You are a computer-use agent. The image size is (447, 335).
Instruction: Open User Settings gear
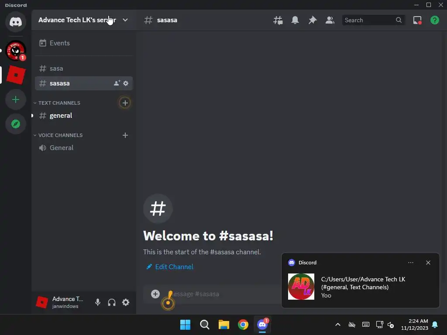point(126,302)
